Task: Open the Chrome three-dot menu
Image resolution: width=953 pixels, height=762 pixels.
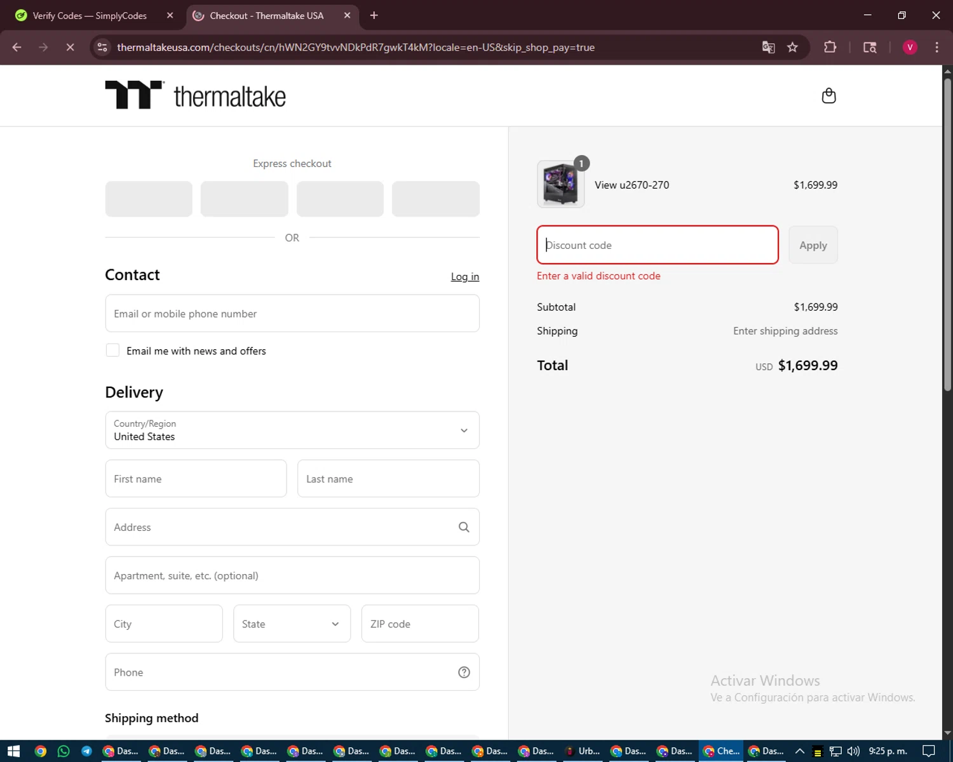Action: tap(936, 47)
